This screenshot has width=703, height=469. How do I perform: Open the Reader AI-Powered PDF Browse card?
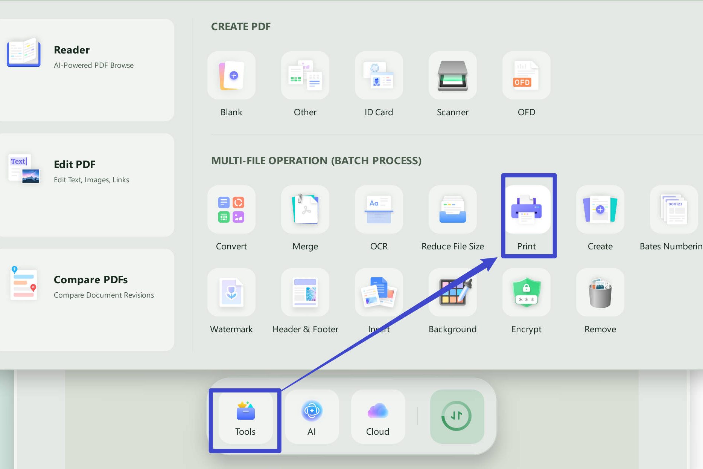[x=87, y=70]
